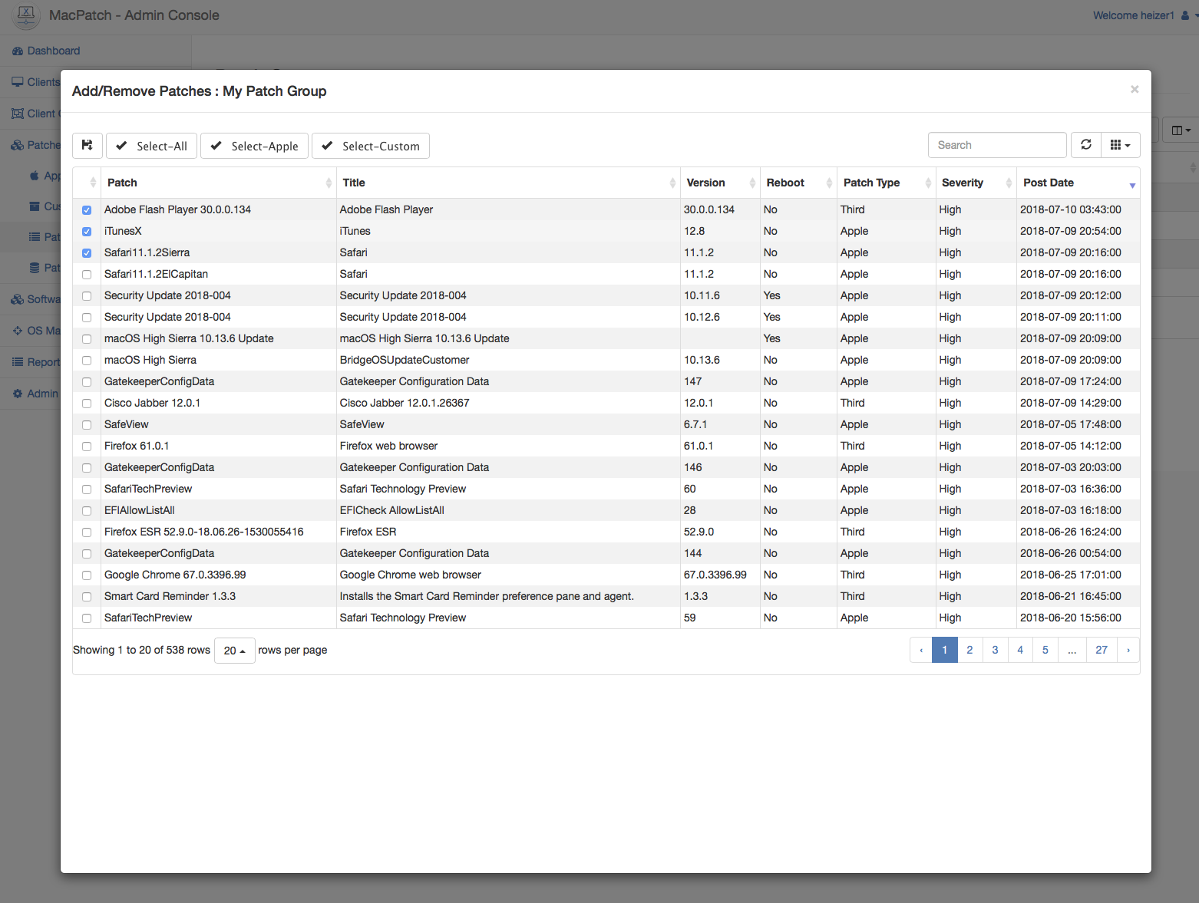Click the Admin gear icon
This screenshot has height=903, width=1199.
(x=18, y=394)
